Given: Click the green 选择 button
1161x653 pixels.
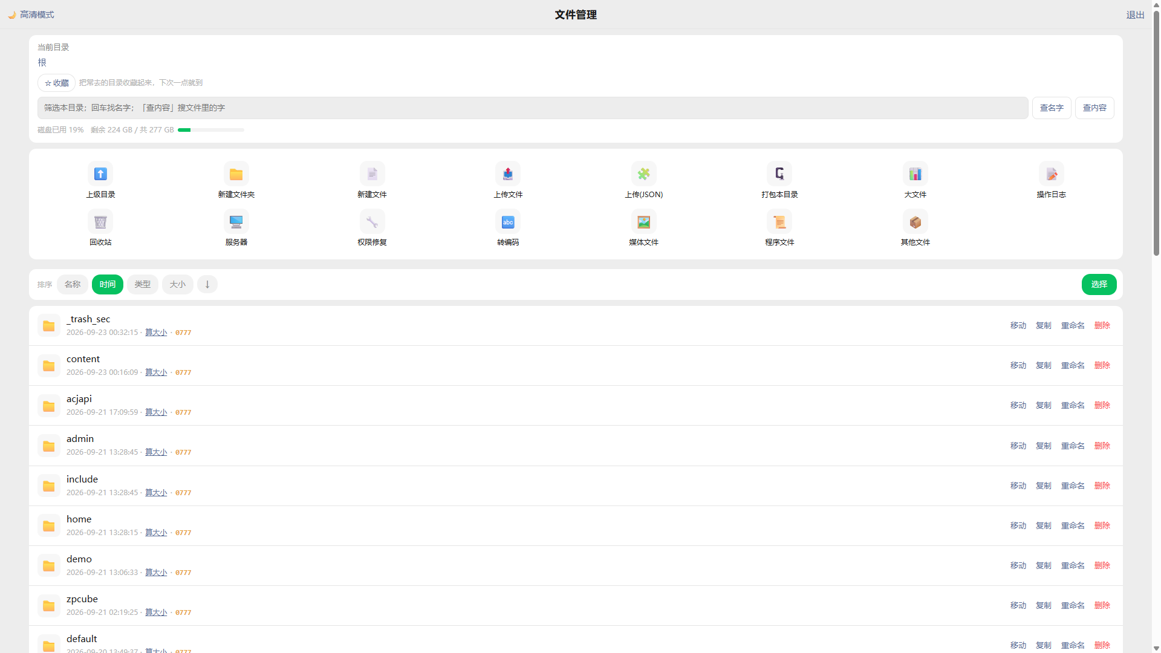Looking at the screenshot, I should (x=1099, y=284).
